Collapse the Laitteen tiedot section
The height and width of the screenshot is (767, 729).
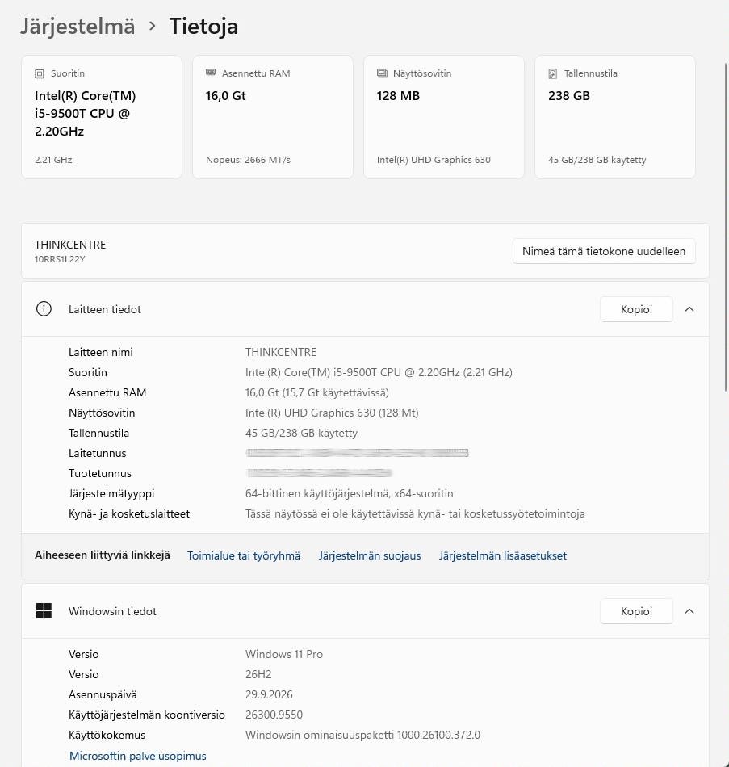[x=689, y=309]
